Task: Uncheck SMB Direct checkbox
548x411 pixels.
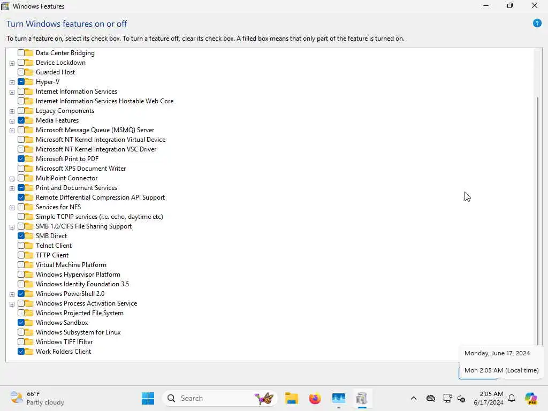Action: click(21, 236)
